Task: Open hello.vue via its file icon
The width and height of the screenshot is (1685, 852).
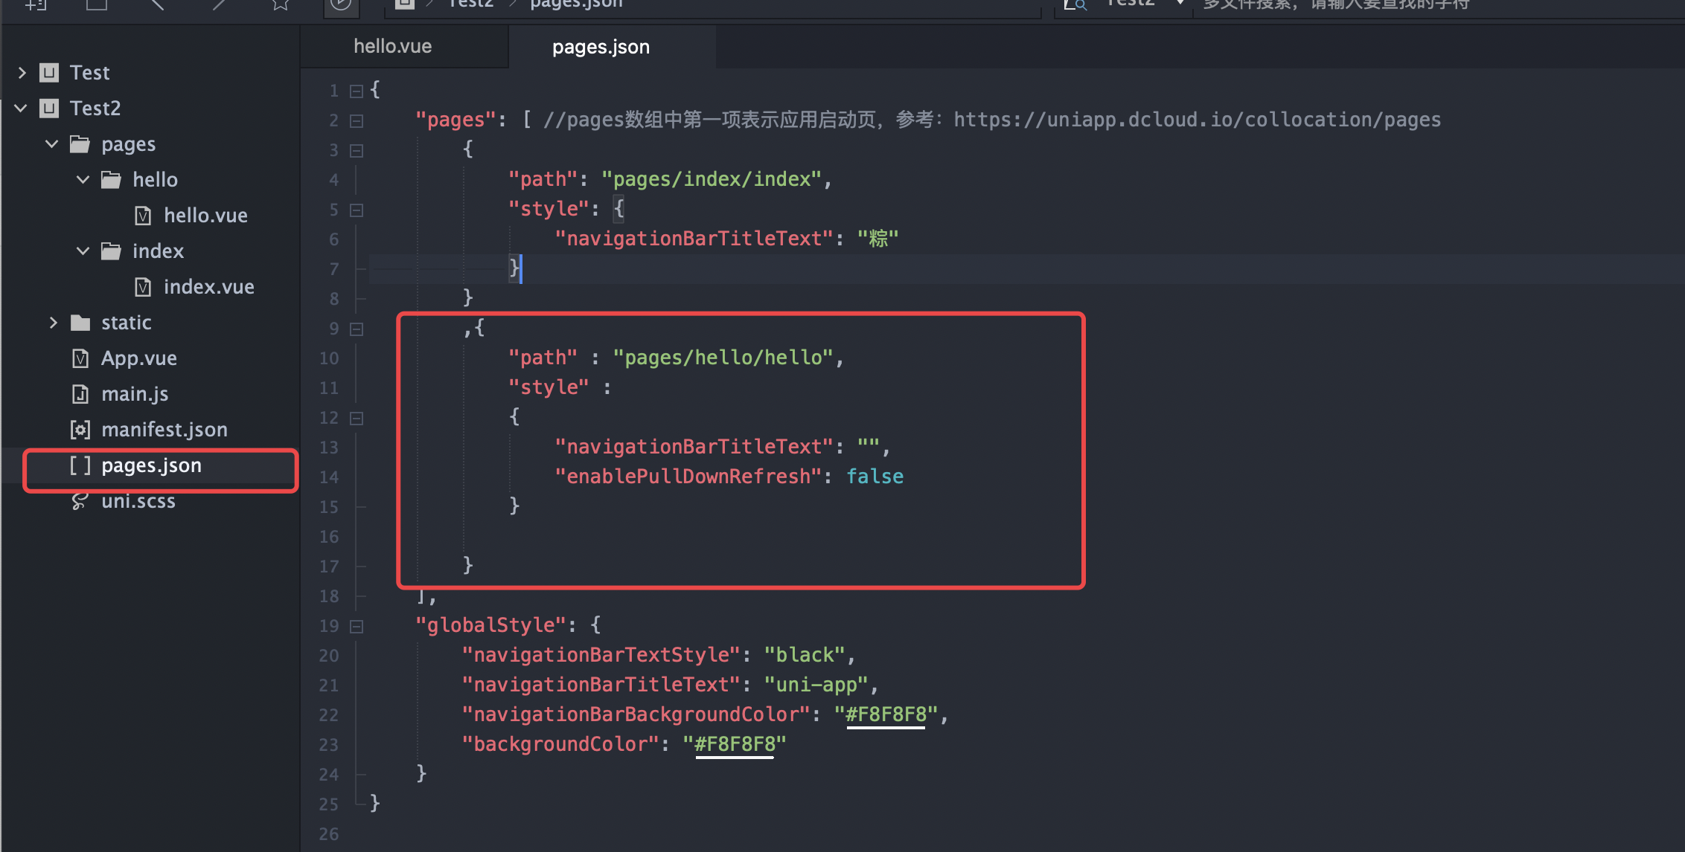Action: (x=143, y=216)
